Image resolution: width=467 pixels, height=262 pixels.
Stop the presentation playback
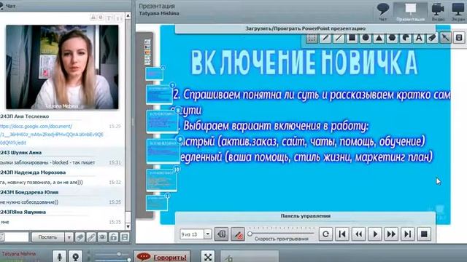click(x=424, y=234)
